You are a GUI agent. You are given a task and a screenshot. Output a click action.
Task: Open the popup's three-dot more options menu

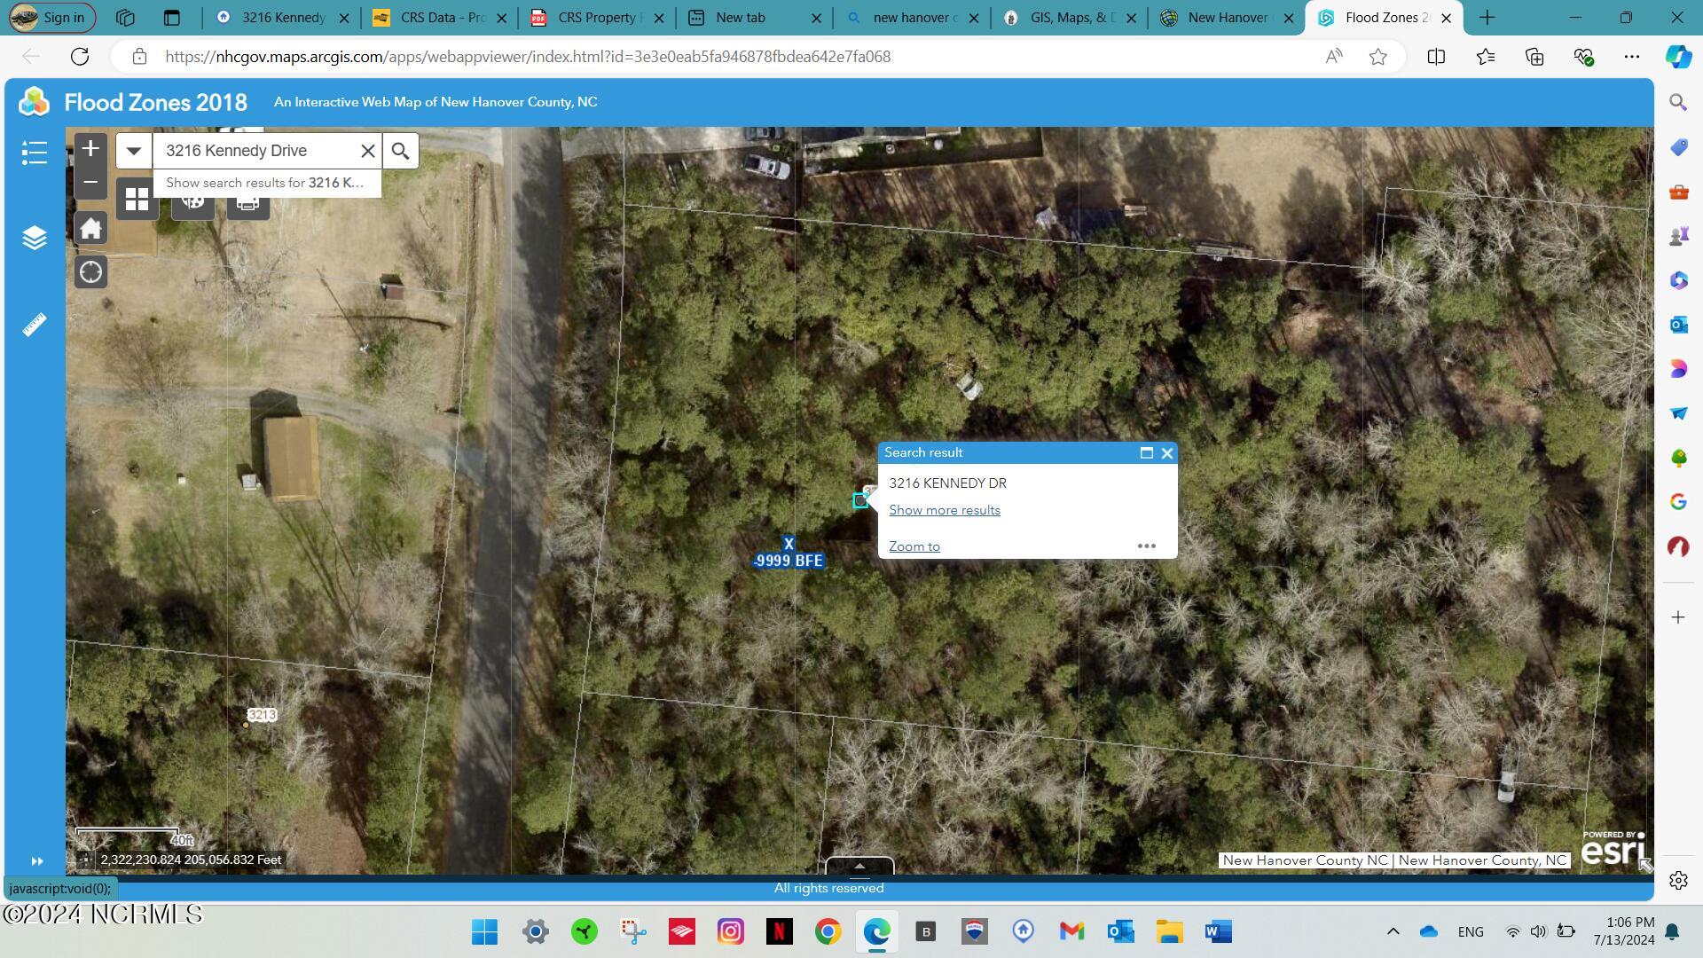tap(1146, 546)
